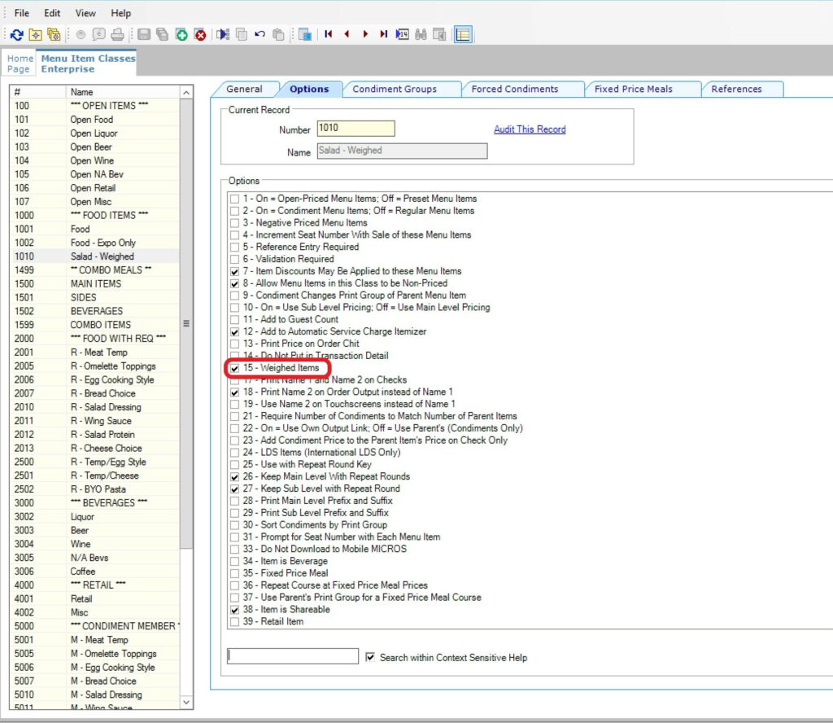Uncheck option 7 Item Discounts
The height and width of the screenshot is (723, 833).
(234, 272)
